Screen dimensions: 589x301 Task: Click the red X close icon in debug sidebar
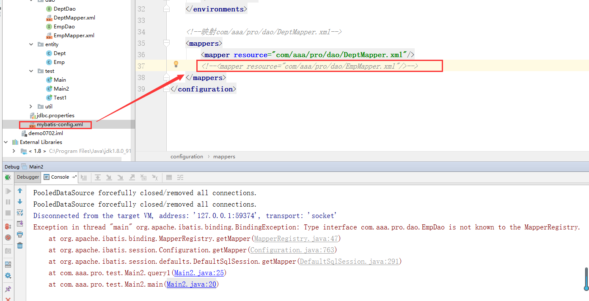8,298
